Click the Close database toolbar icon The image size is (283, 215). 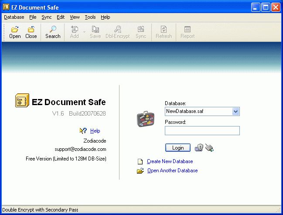click(x=31, y=29)
